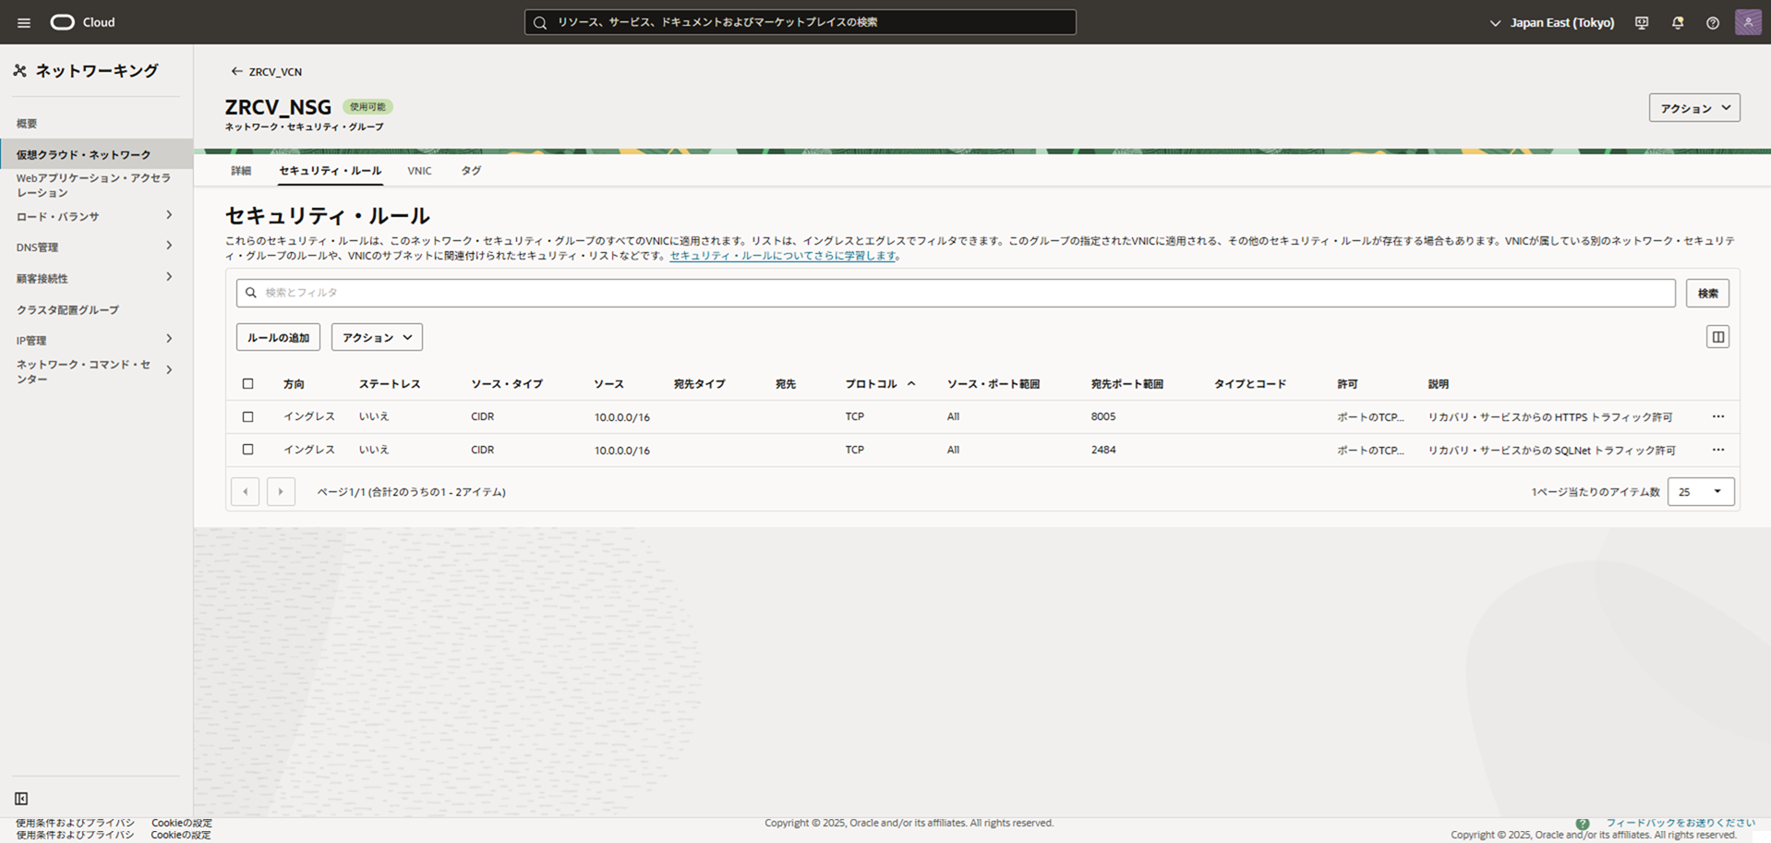The width and height of the screenshot is (1771, 843).
Task: Select the checkbox for port 2484 rule
Action: tap(247, 450)
